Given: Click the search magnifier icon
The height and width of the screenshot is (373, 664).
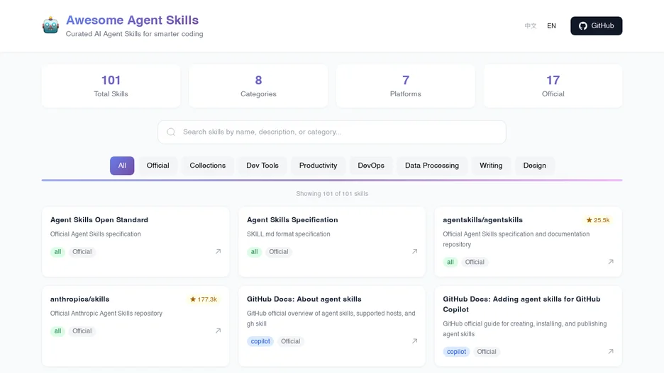Looking at the screenshot, I should tap(171, 132).
